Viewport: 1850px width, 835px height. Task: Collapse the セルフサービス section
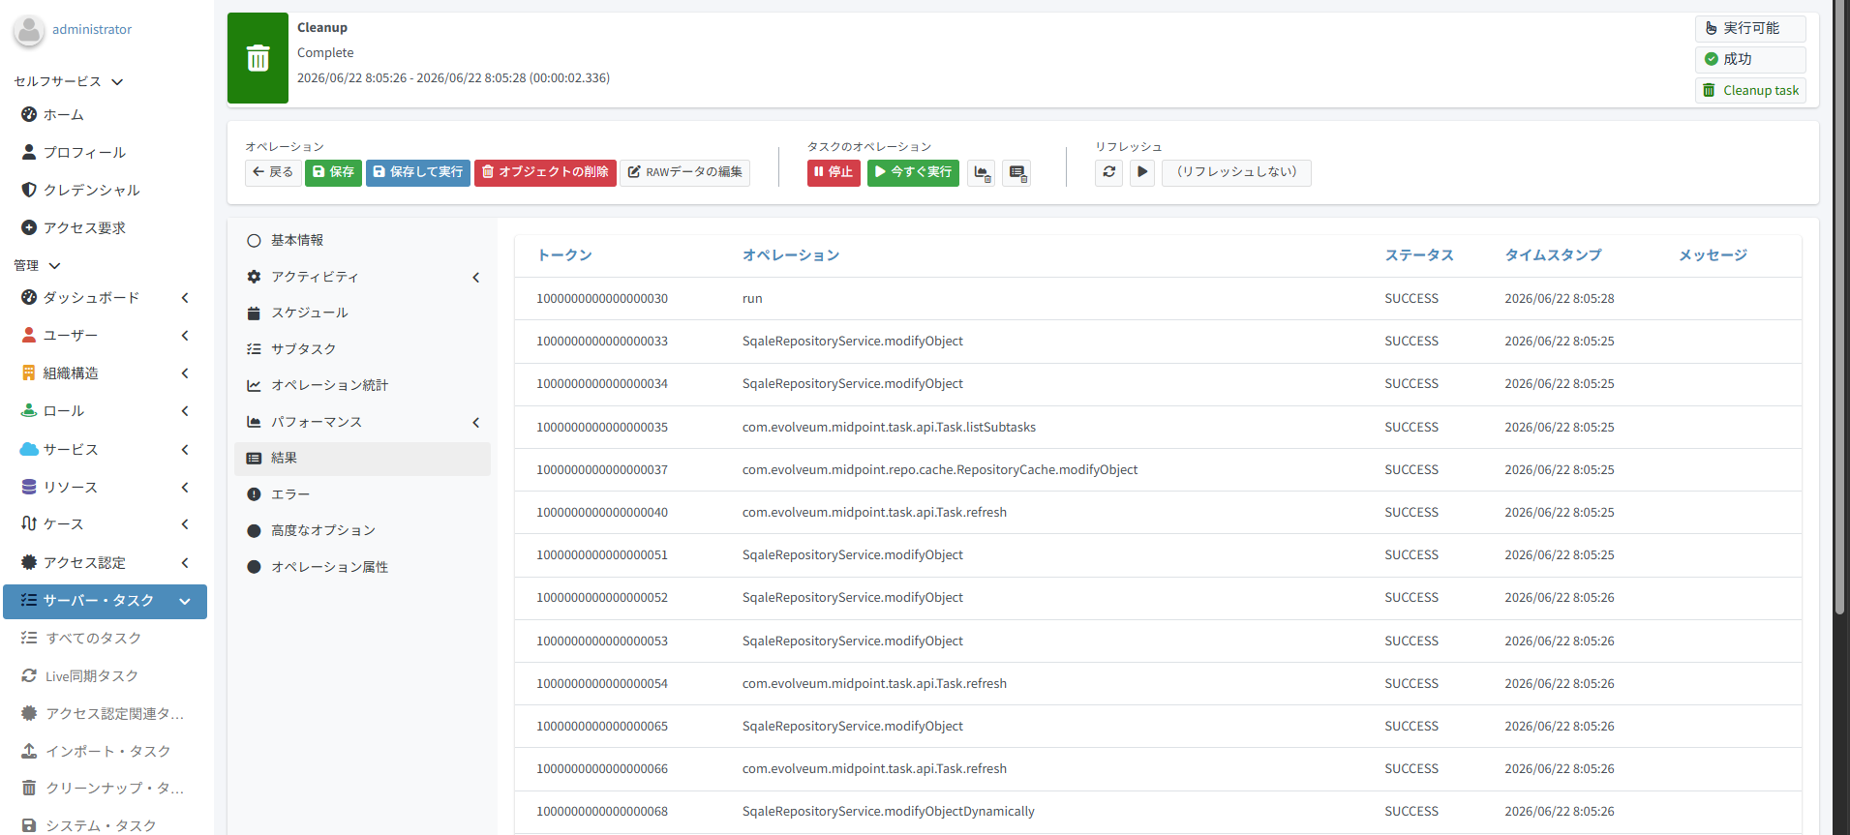click(x=68, y=81)
